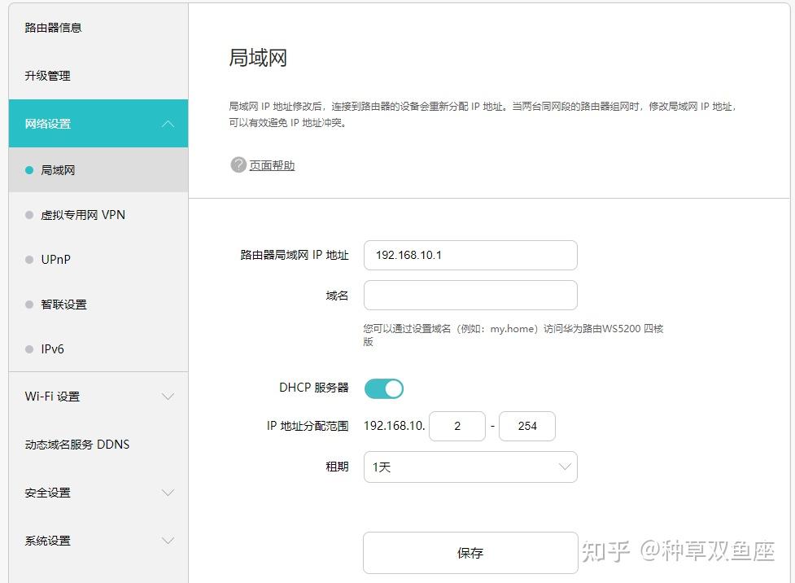Click the 保存 save button
The height and width of the screenshot is (583, 795).
470,552
